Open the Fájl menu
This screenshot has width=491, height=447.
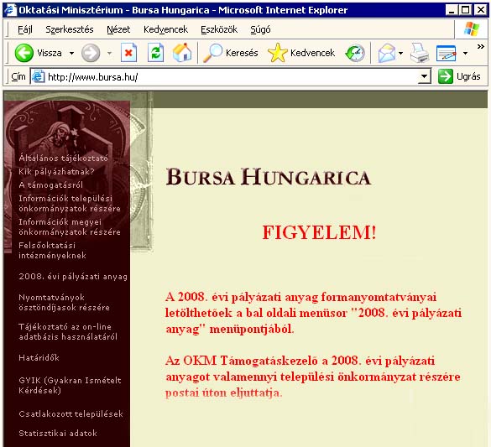[x=25, y=29]
